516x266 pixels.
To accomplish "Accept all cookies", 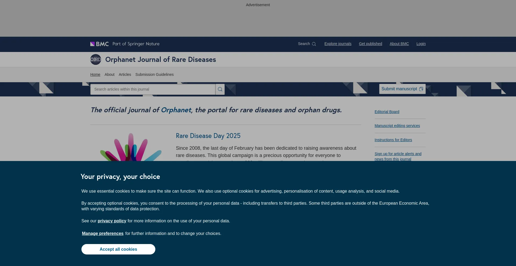I will (118, 249).
